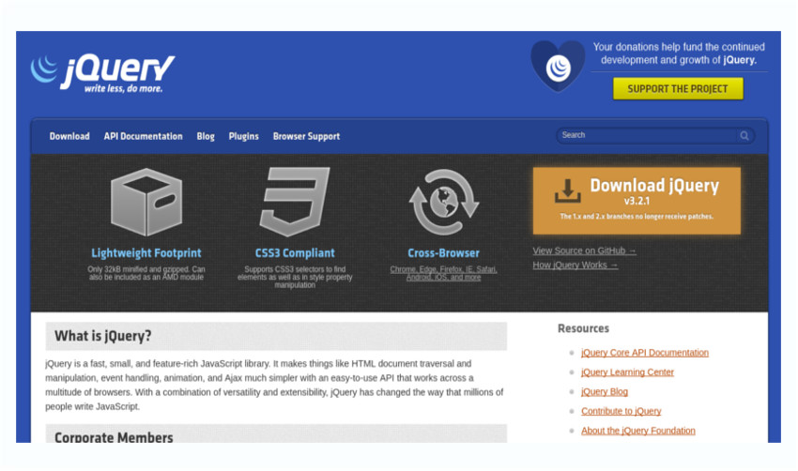Click 'write less, do more.' tagline
The image size is (798, 471).
coord(124,89)
